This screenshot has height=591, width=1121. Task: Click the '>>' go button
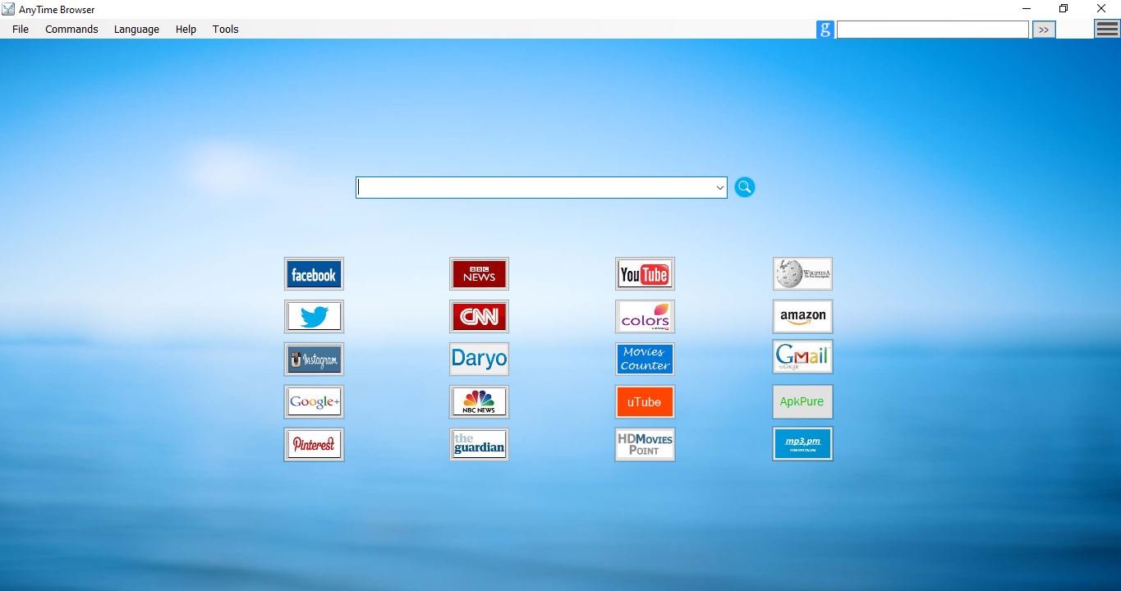point(1044,30)
